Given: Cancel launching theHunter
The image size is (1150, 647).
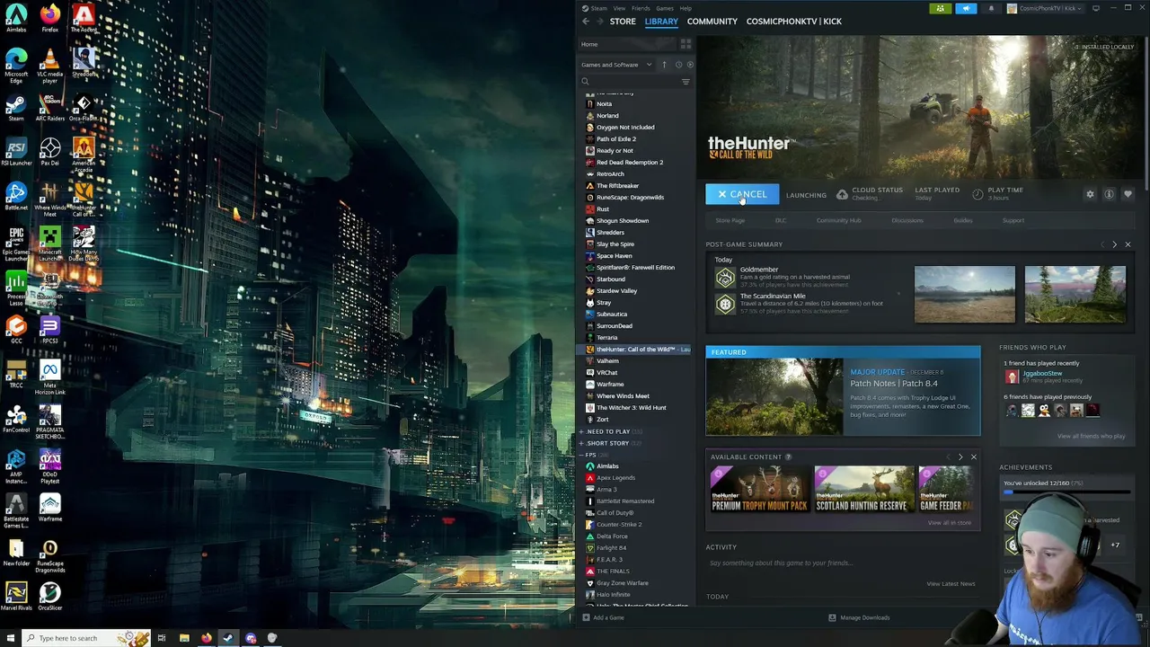Looking at the screenshot, I should 742,194.
